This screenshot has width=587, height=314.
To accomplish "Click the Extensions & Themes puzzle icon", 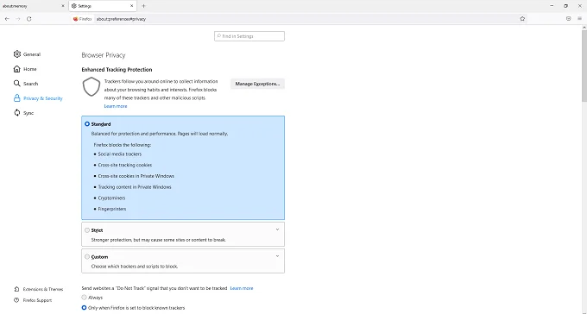I will (x=16, y=289).
